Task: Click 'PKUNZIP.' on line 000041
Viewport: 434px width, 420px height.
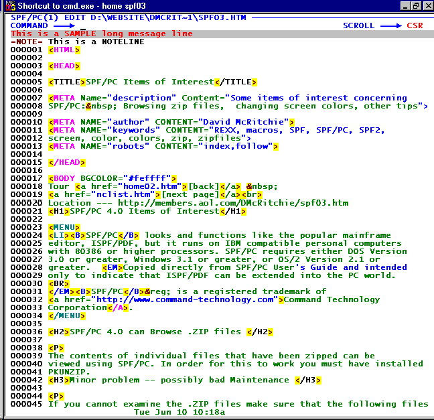Action: (70, 372)
